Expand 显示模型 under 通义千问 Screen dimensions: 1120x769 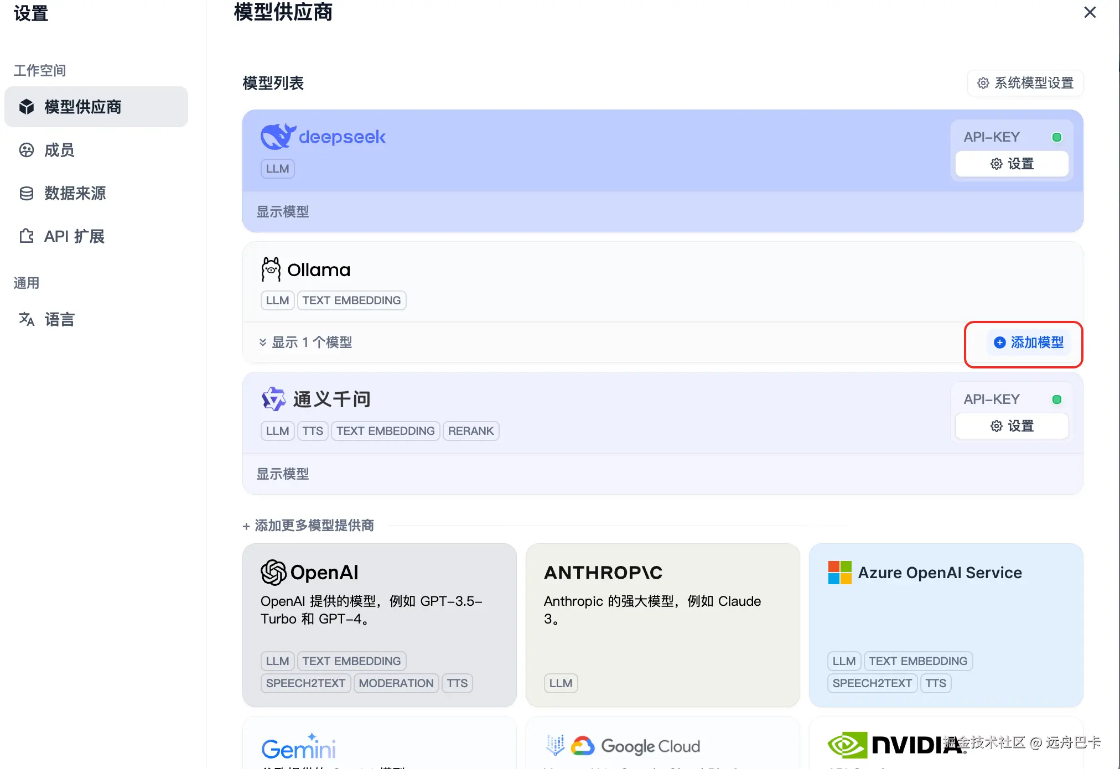point(283,474)
